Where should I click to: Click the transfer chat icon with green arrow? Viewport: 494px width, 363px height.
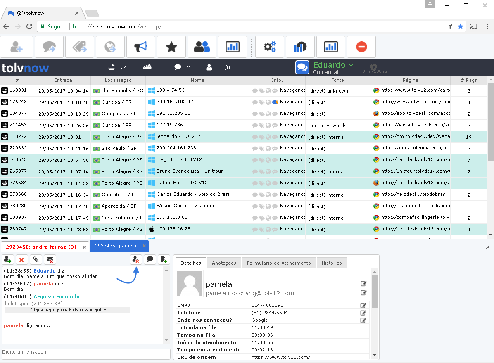(x=8, y=259)
